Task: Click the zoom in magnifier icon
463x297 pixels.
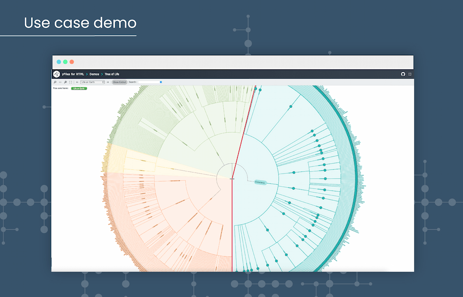Action: point(55,82)
